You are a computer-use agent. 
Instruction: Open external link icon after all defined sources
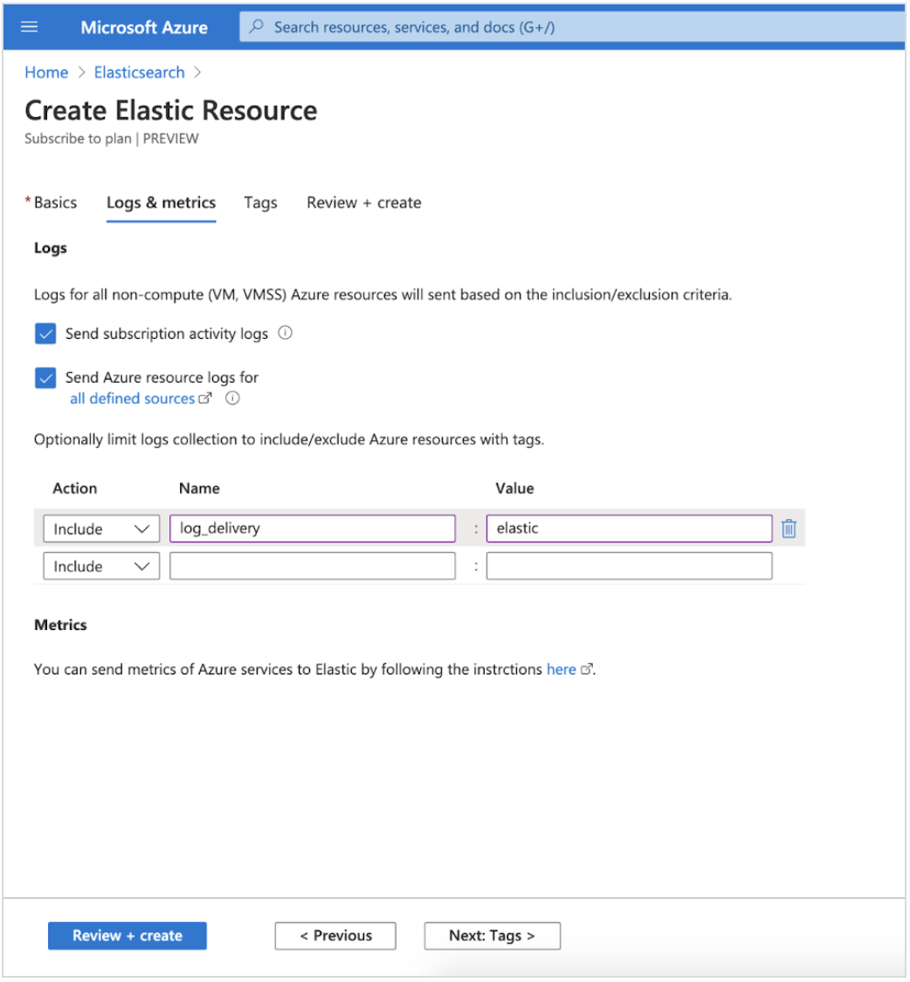click(x=206, y=398)
